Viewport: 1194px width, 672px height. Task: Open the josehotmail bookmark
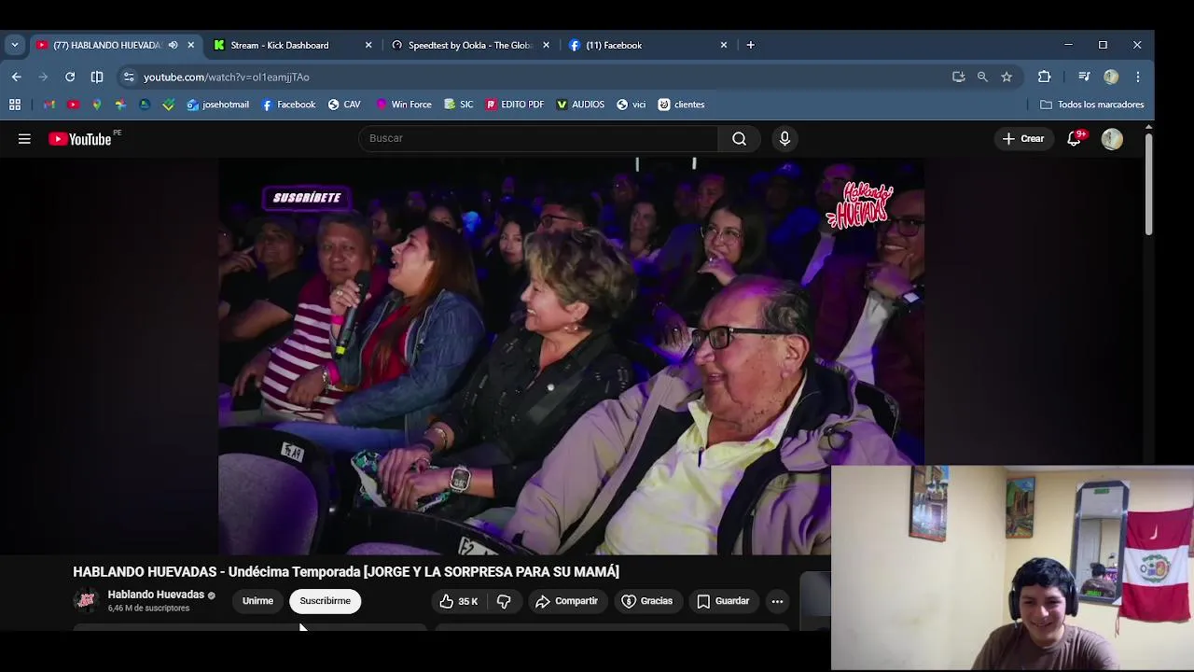click(217, 105)
